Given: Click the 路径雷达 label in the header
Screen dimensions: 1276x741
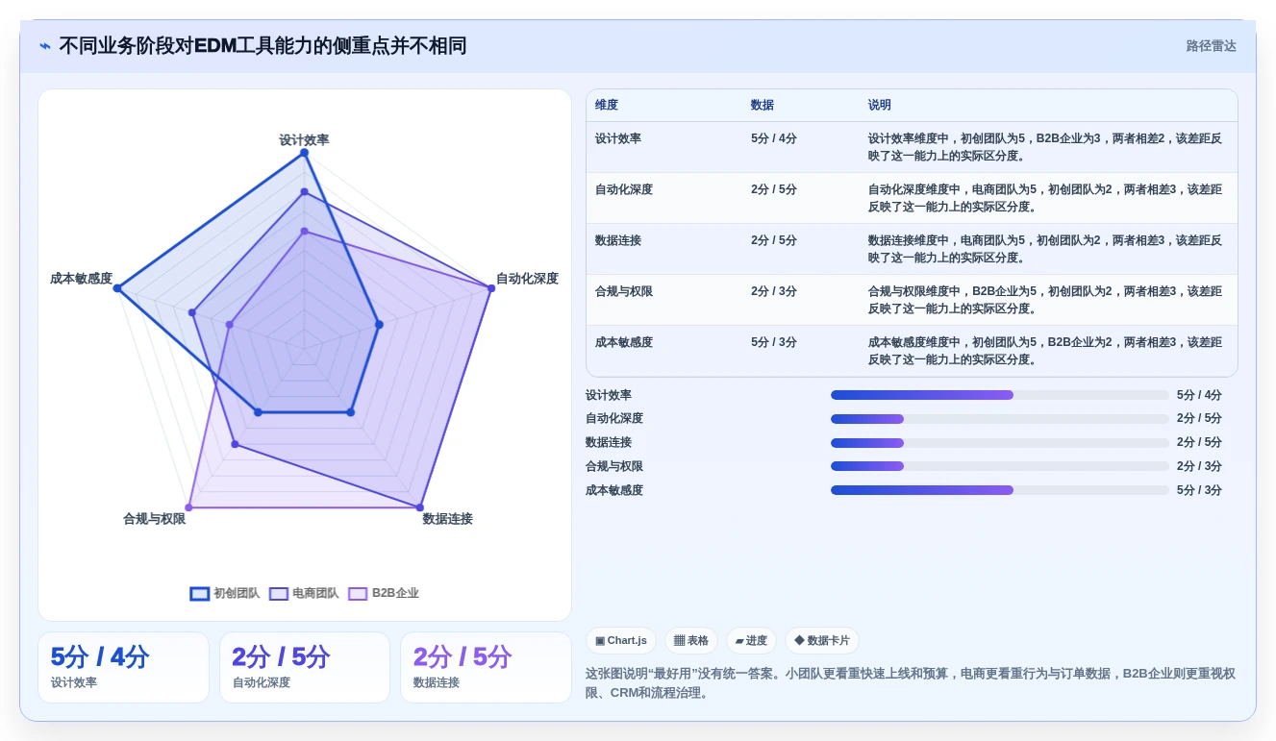Looking at the screenshot, I should click(x=1211, y=46).
